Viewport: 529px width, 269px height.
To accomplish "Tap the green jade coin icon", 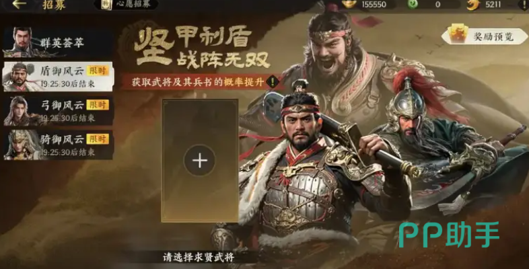I will pos(413,4).
